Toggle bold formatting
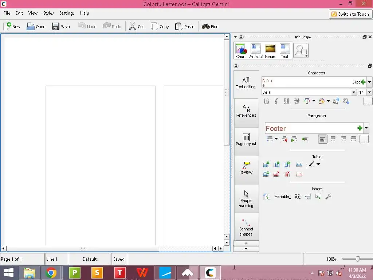Viewport: 373px width, 280px height. [266, 101]
